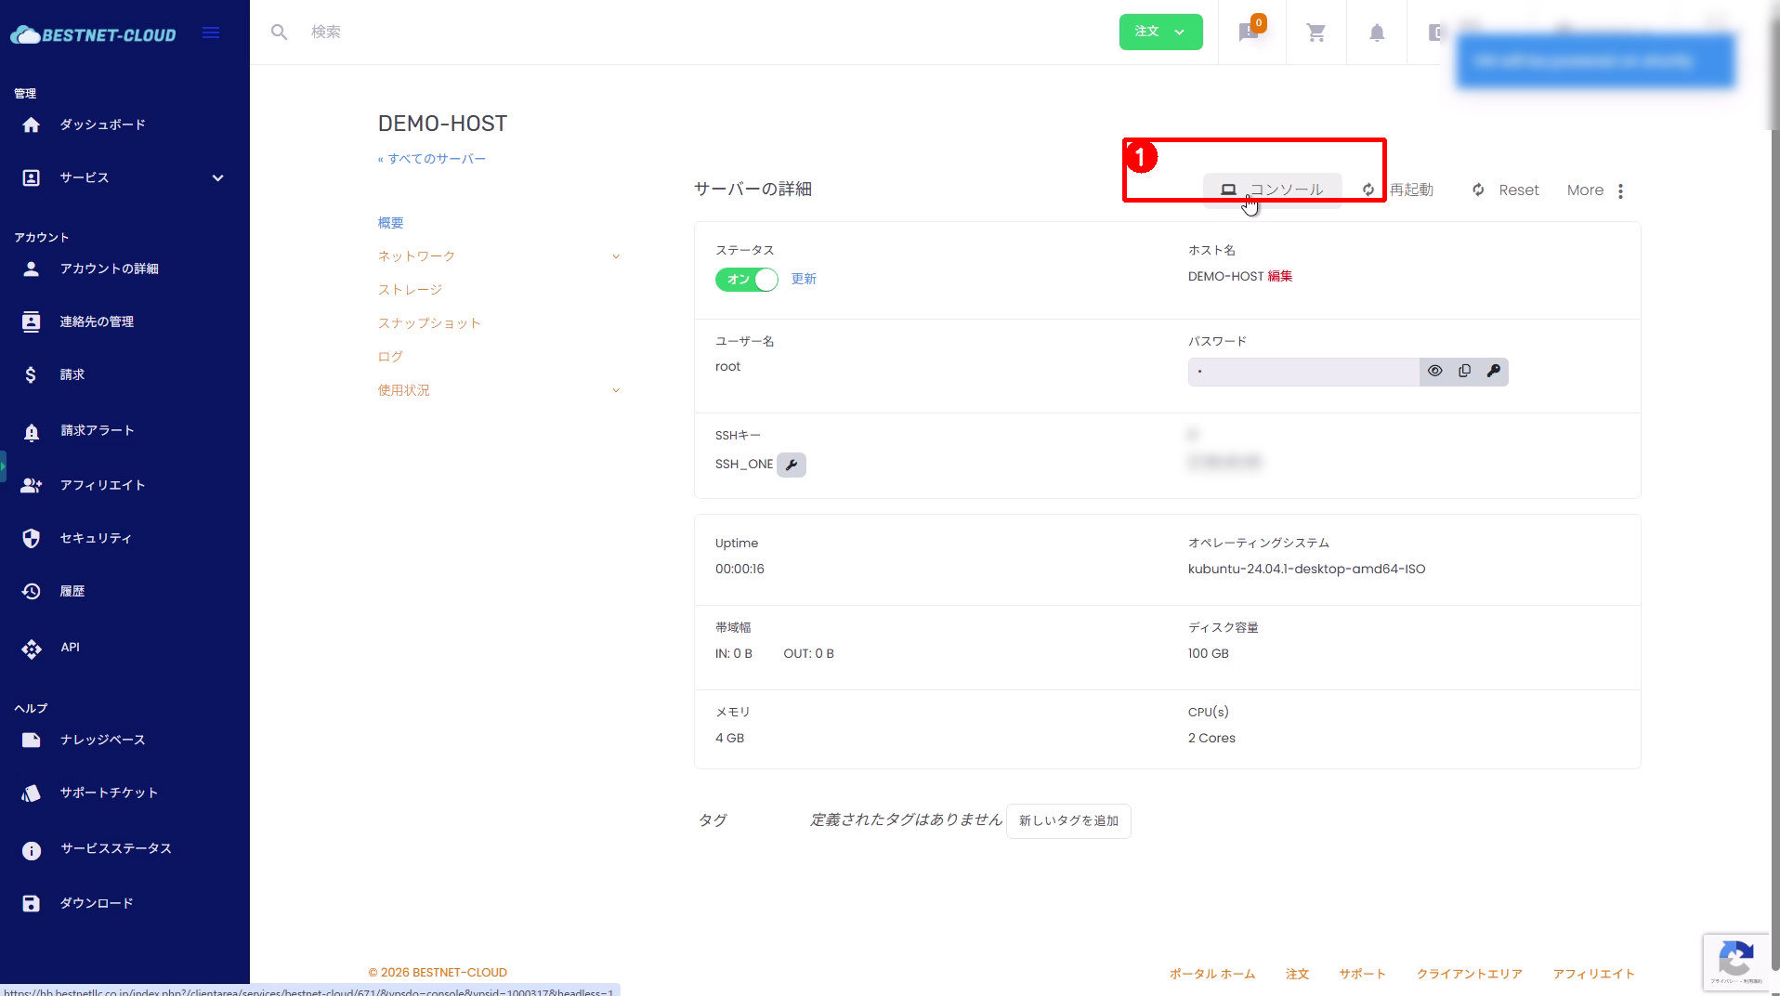This screenshot has height=996, width=1780.
Task: Click the key icon to reset password
Action: [1493, 372]
